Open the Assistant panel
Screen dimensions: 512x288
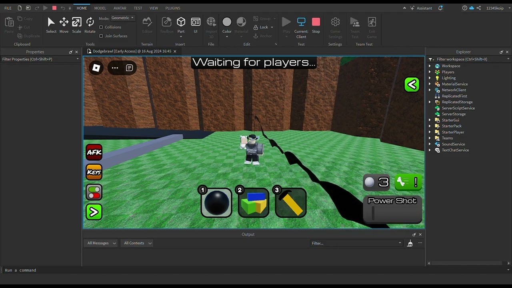point(420,8)
